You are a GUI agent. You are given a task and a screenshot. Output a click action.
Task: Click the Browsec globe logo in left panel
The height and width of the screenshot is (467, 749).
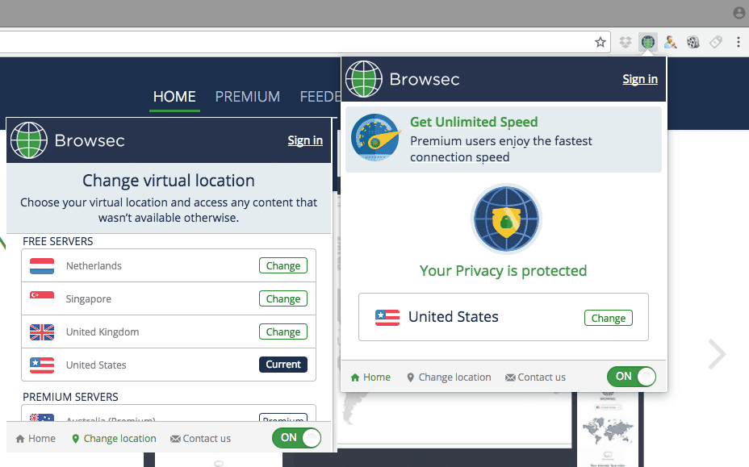pyautogui.click(x=29, y=140)
